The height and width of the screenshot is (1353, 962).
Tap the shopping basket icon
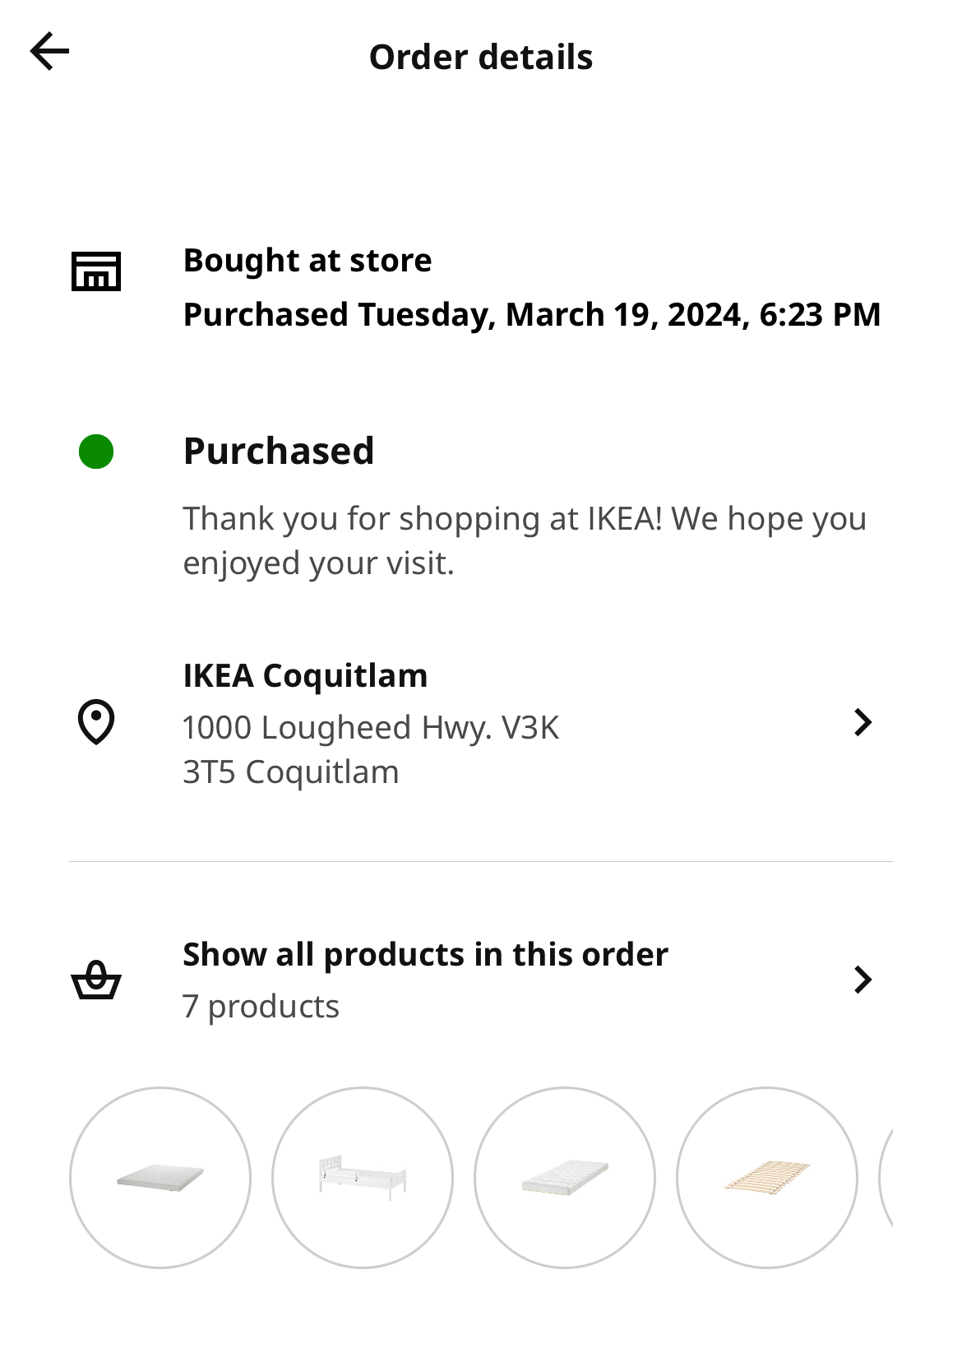click(x=96, y=980)
